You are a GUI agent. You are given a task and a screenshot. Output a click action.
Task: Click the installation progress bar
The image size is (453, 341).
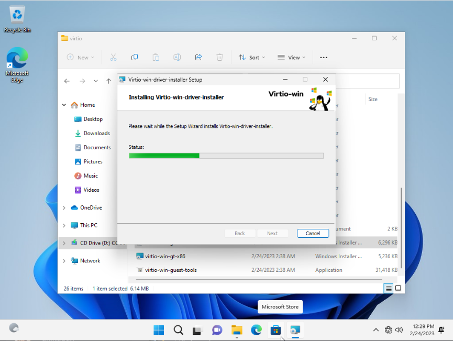[x=226, y=156]
